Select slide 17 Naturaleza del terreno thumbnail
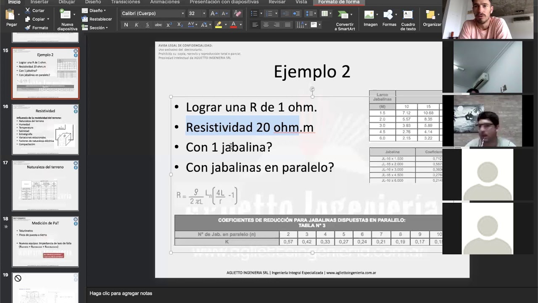Image resolution: width=538 pixels, height=303 pixels. (45, 186)
